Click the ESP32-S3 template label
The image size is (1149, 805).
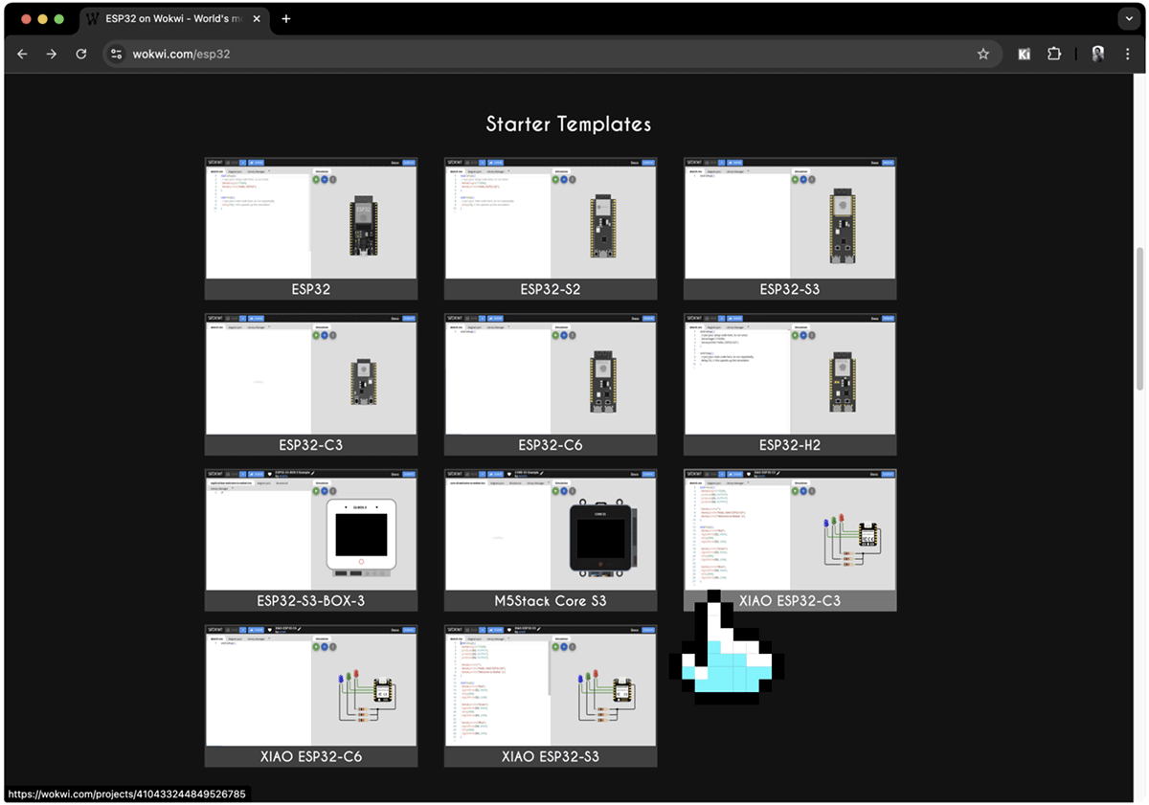(790, 289)
